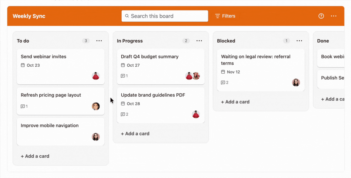Open the Waiting on legal review card
This screenshot has height=178, width=351.
(x=261, y=70)
